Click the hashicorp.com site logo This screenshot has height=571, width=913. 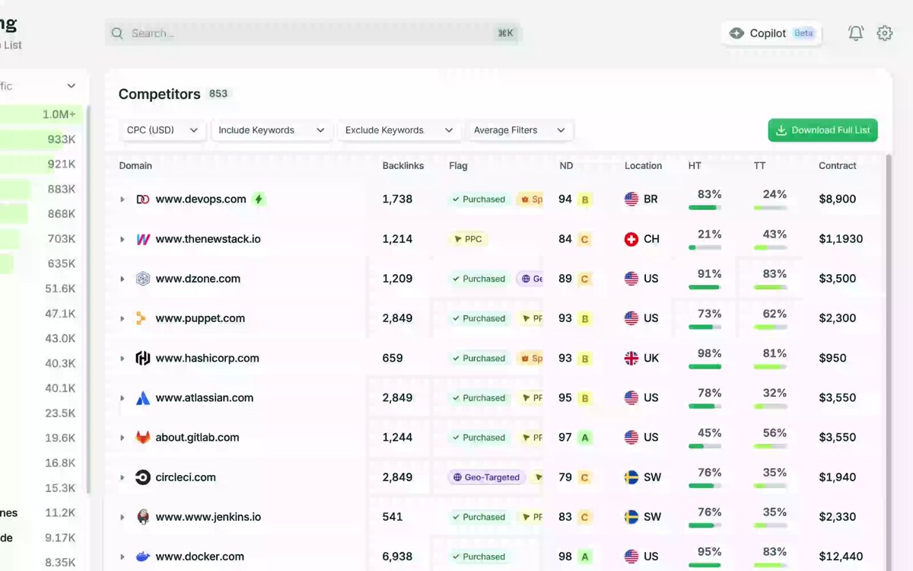click(143, 358)
